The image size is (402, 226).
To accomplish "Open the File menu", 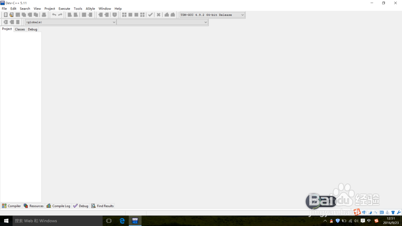I will click(x=4, y=8).
